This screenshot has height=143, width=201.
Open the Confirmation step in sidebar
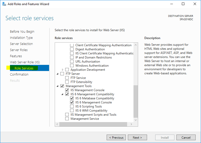click(19, 75)
